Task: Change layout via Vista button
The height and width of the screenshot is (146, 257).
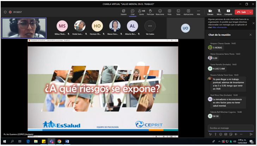Action: tap(169, 12)
